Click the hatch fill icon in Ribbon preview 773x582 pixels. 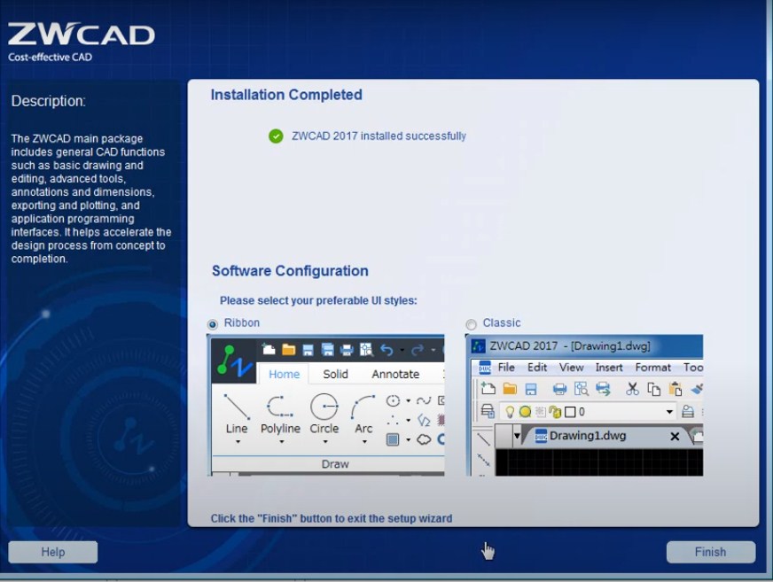point(393,439)
